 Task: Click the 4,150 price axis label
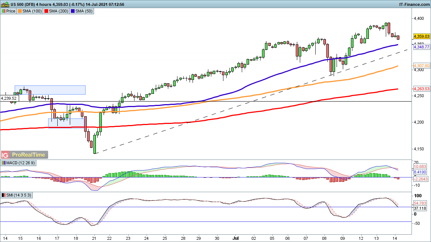tap(419, 149)
